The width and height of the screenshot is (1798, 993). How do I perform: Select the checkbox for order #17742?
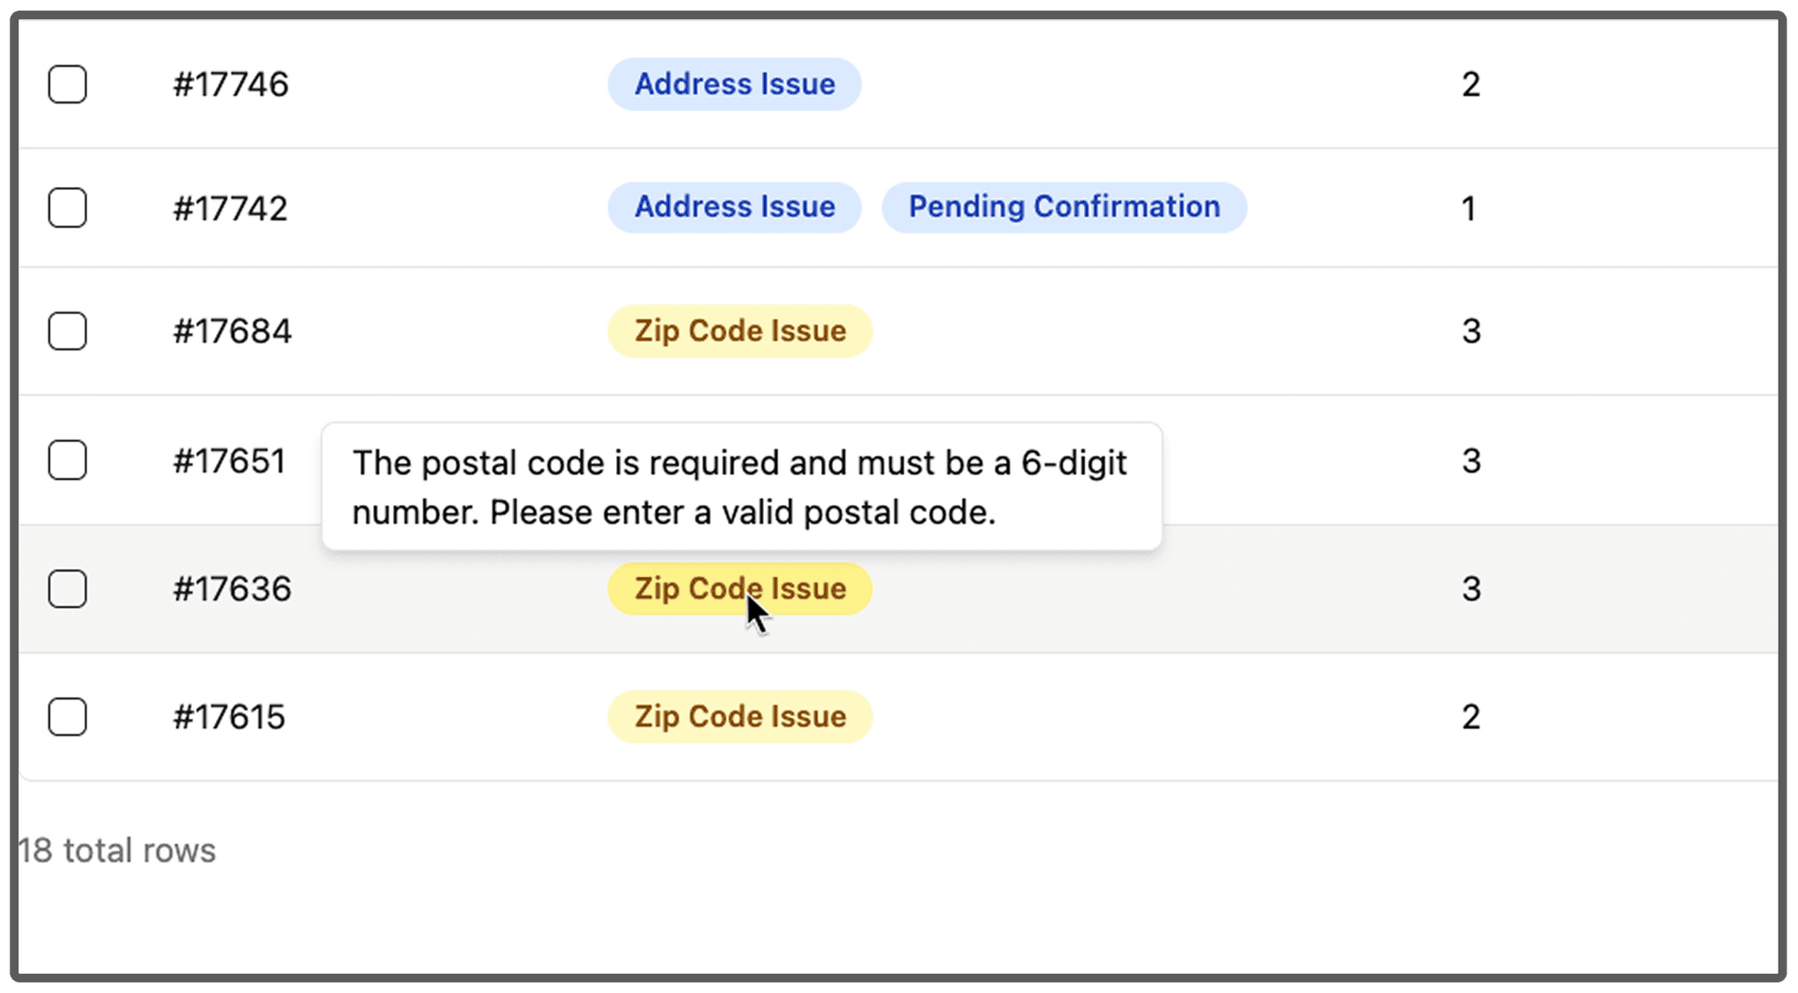point(68,208)
